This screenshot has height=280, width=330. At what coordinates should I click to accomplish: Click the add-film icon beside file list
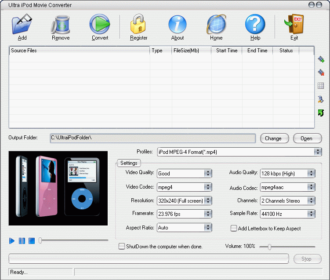coord(321,59)
